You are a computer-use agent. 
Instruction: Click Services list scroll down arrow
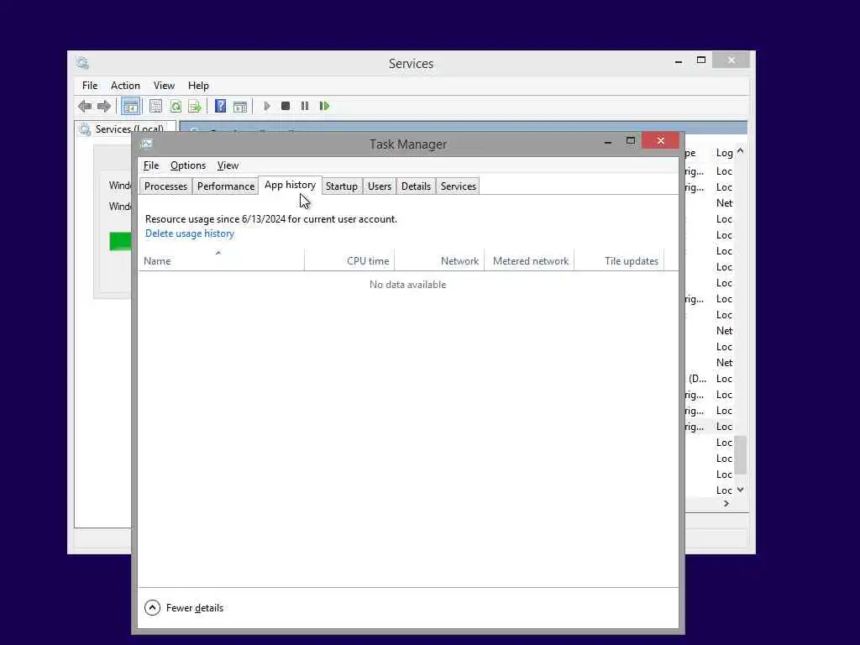tap(741, 490)
